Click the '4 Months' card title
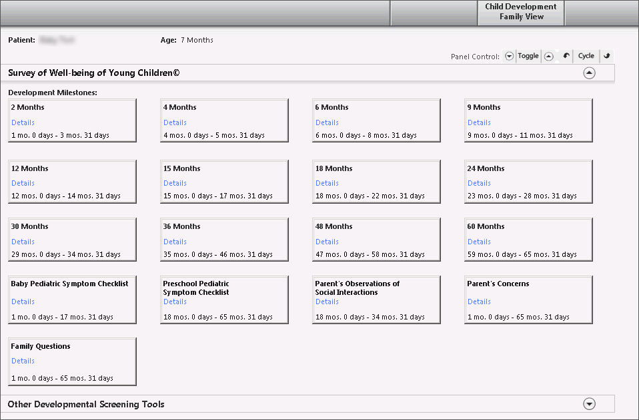Image resolution: width=639 pixels, height=420 pixels. click(x=179, y=107)
